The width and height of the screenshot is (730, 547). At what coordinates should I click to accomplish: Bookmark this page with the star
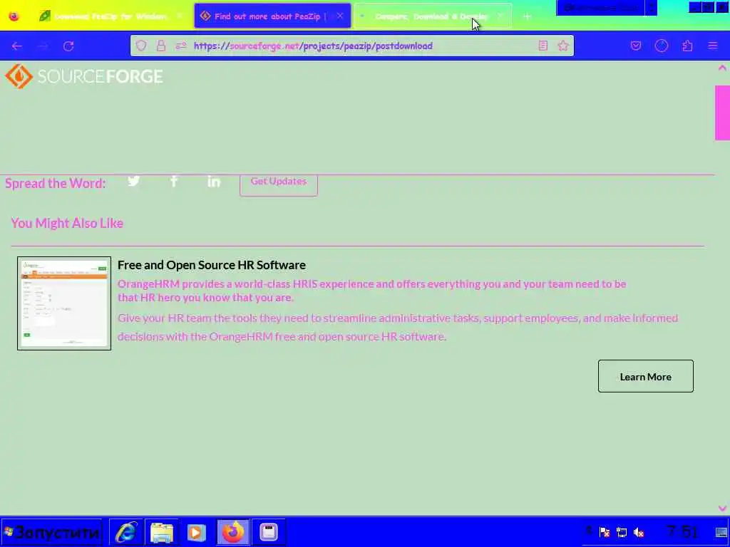pos(563,46)
